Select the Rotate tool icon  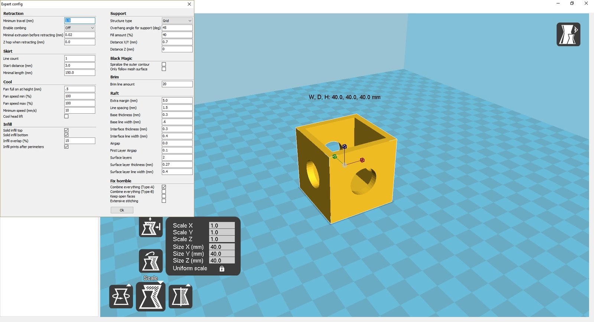(121, 296)
